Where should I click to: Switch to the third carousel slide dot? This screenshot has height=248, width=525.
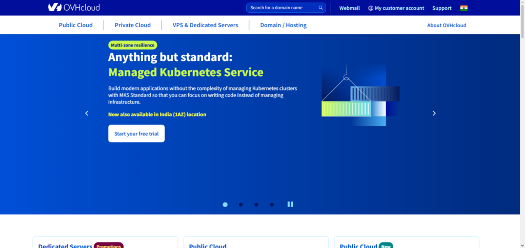point(256,205)
